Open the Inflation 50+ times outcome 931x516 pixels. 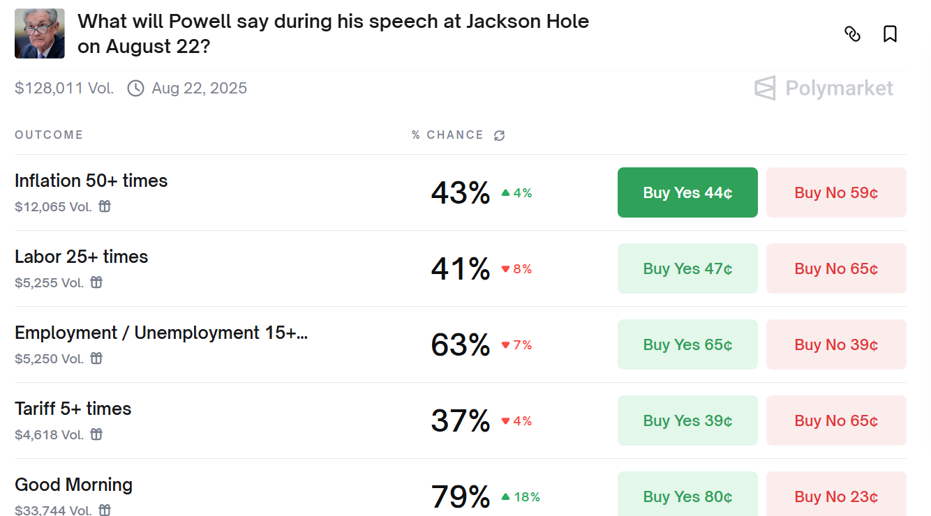[91, 181]
